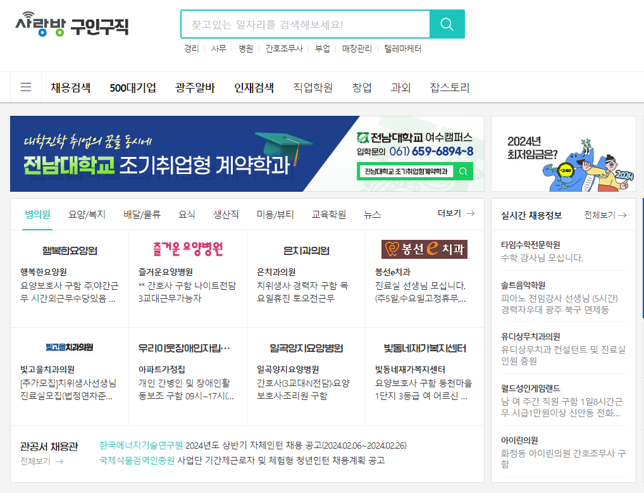This screenshot has width=644, height=493.
Task: Switch to the 요식 tab
Action: click(187, 214)
